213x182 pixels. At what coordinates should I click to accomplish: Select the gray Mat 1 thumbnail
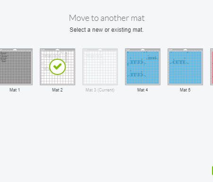coord(16,67)
